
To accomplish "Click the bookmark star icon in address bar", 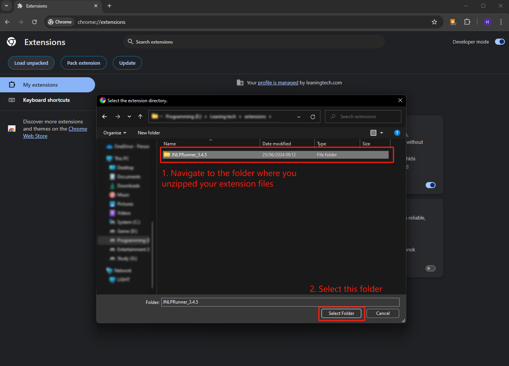I will point(434,22).
